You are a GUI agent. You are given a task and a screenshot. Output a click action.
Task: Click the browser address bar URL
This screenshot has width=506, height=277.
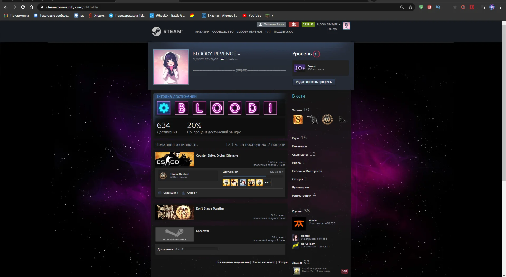[x=72, y=7]
